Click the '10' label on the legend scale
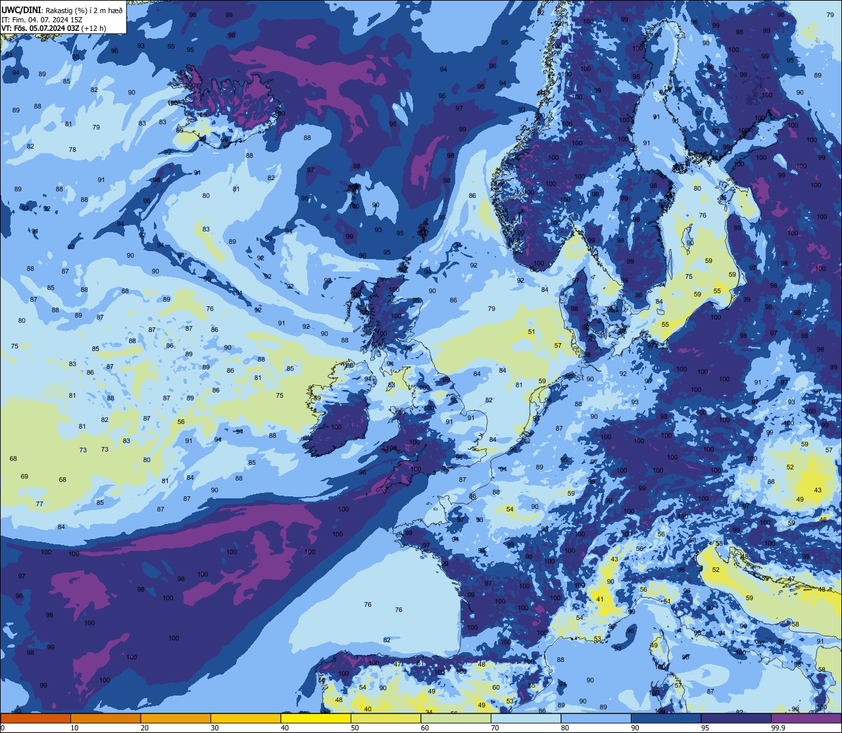Screen dimensions: 842x733 click(75, 728)
